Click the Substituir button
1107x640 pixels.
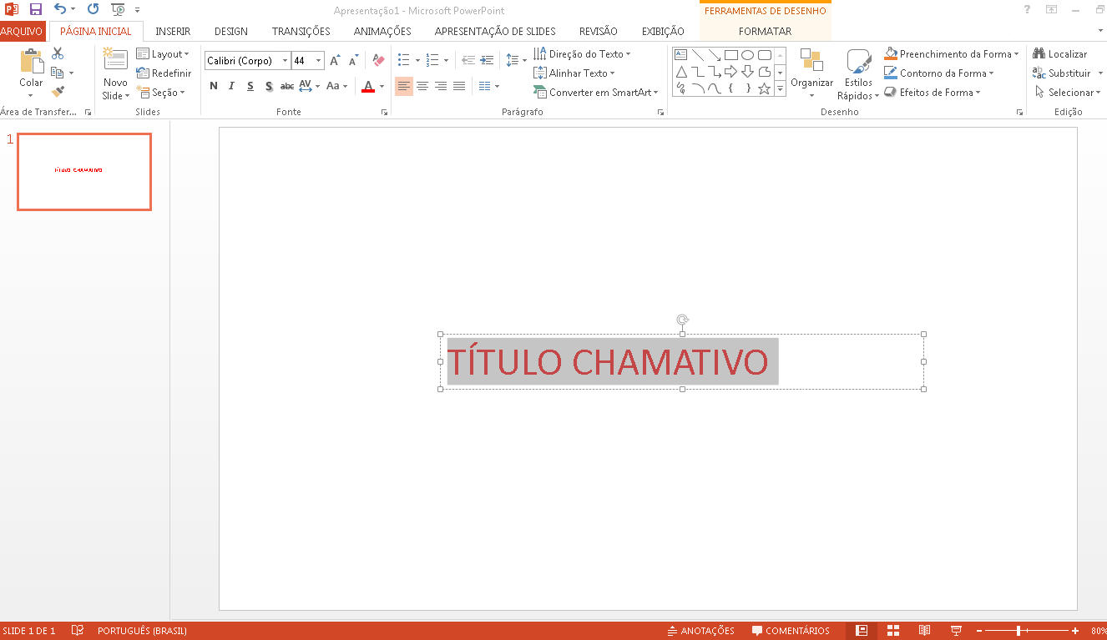1062,73
